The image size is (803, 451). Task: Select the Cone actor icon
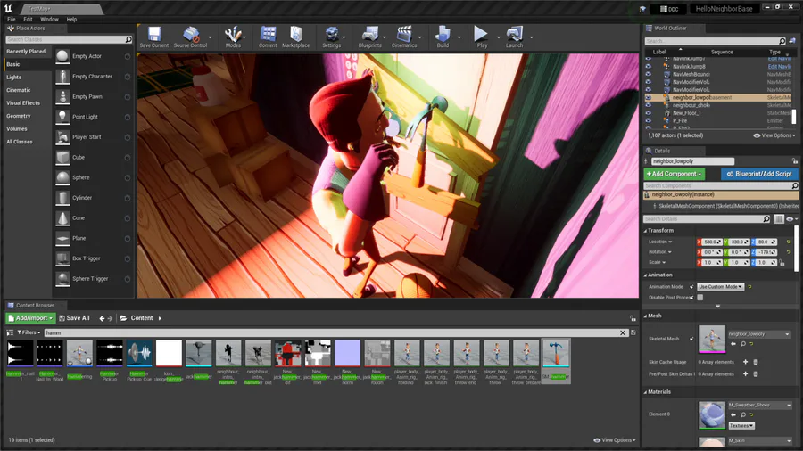62,217
